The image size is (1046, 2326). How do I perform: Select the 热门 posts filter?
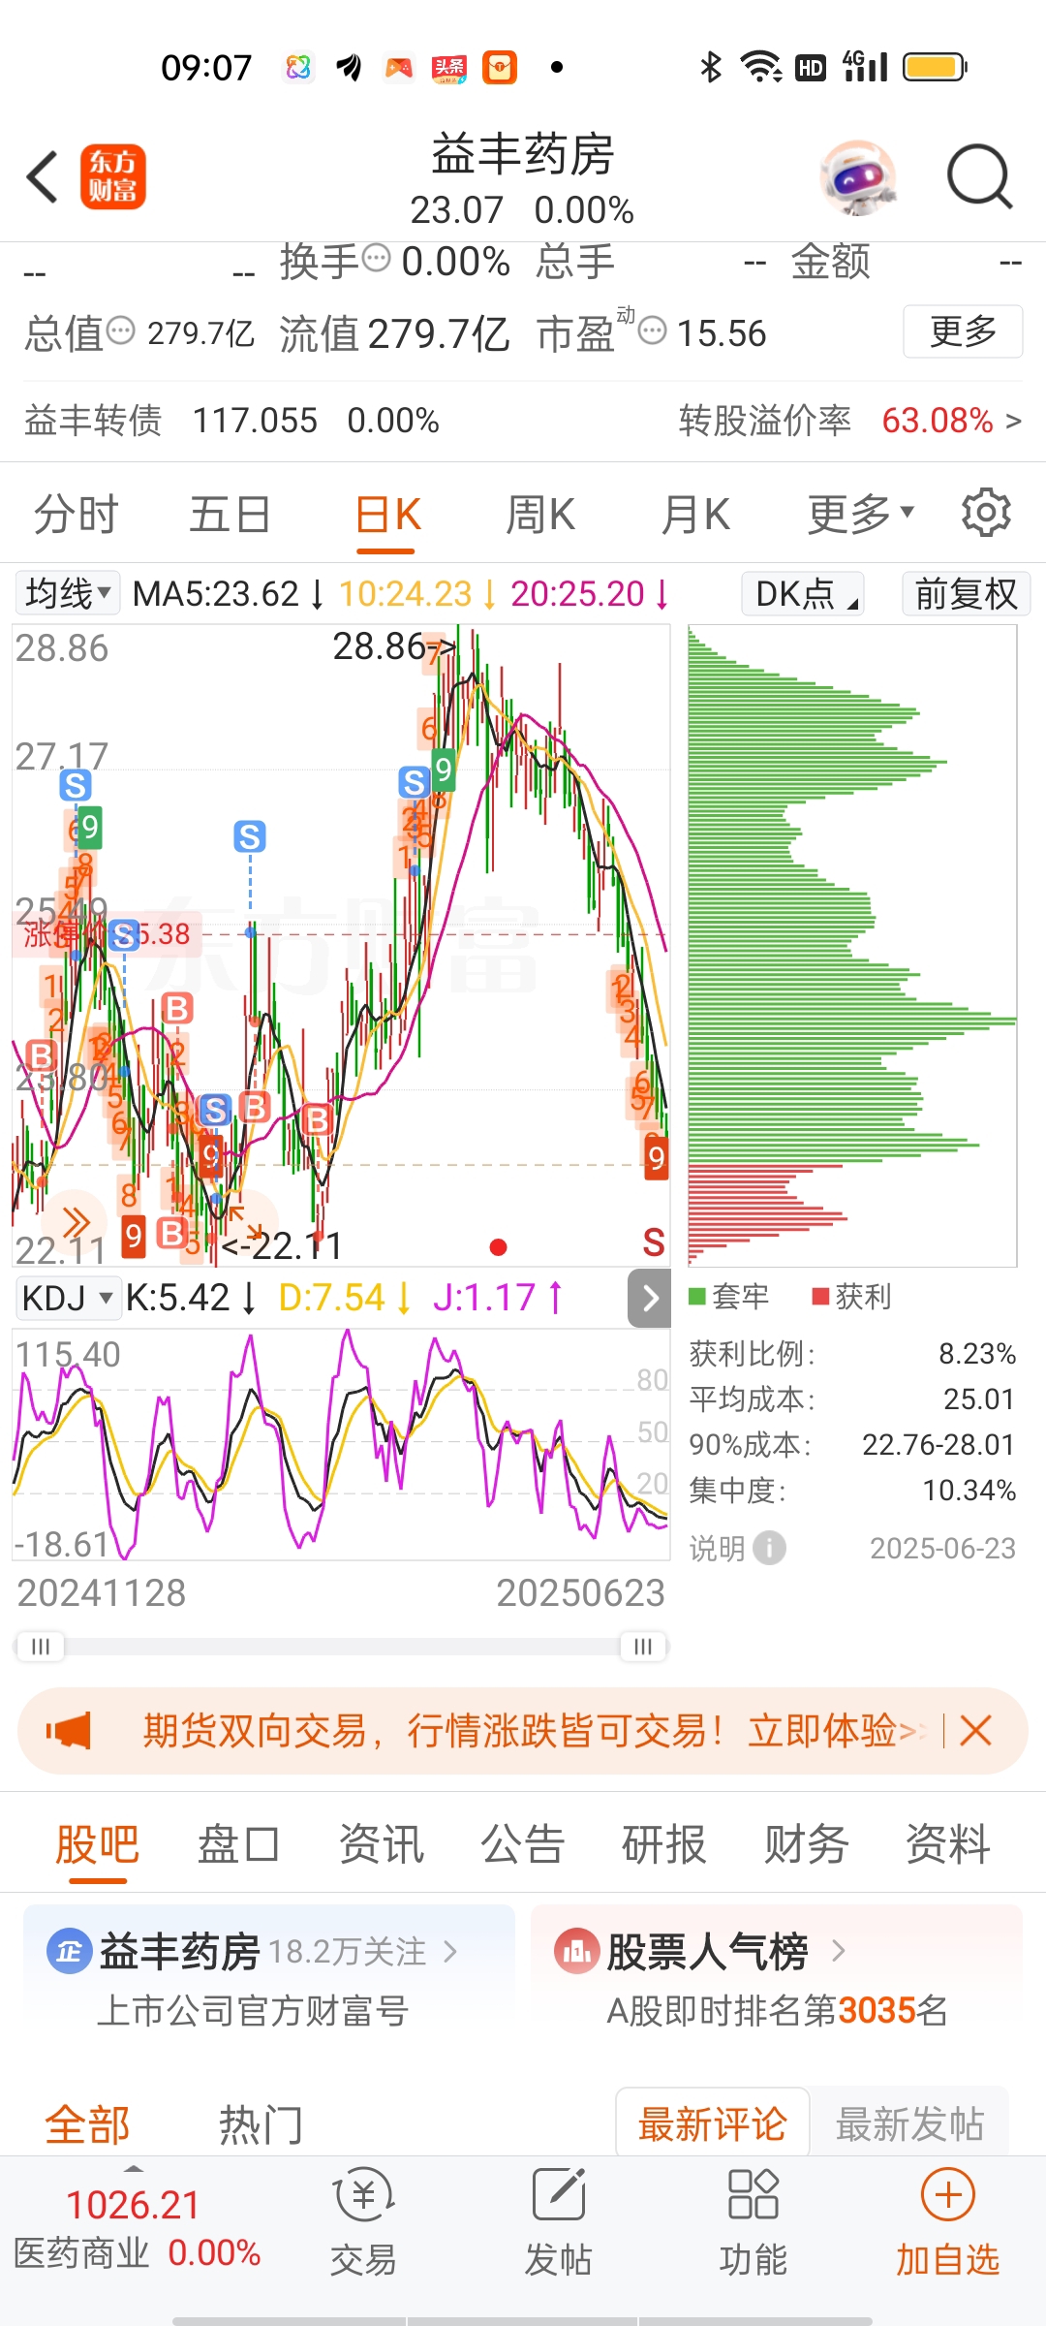click(x=261, y=2125)
